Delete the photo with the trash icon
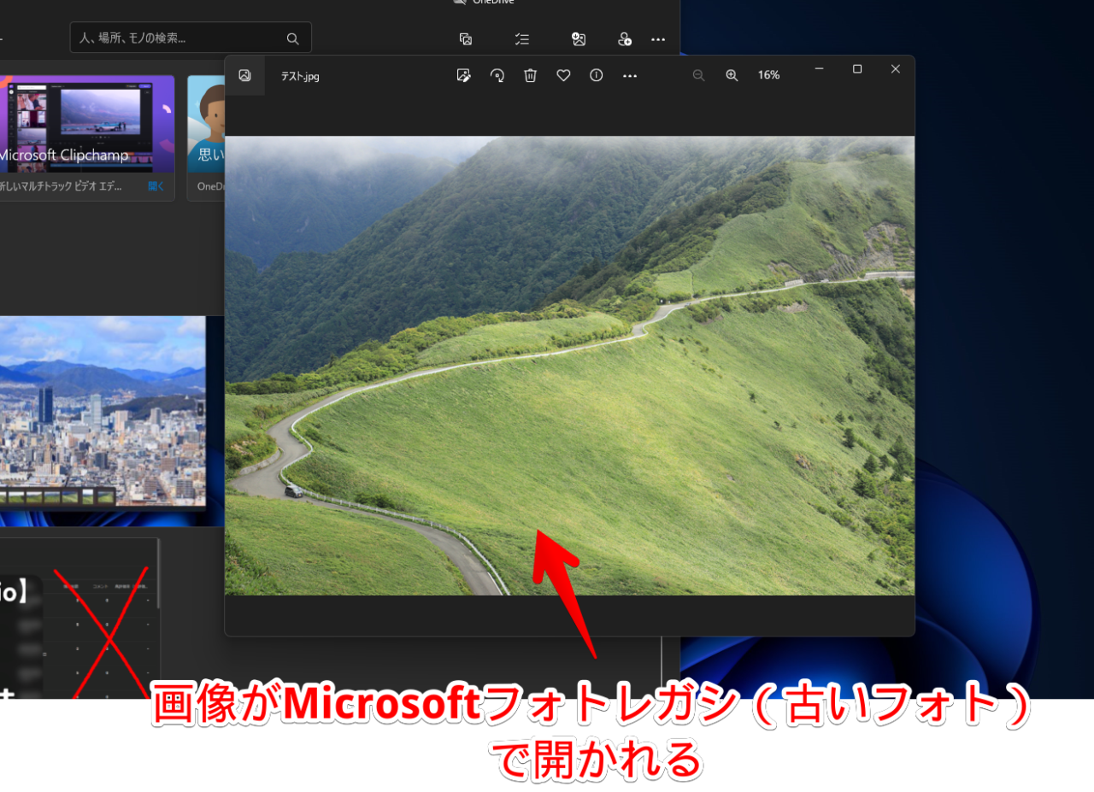This screenshot has width=1094, height=792. click(531, 75)
